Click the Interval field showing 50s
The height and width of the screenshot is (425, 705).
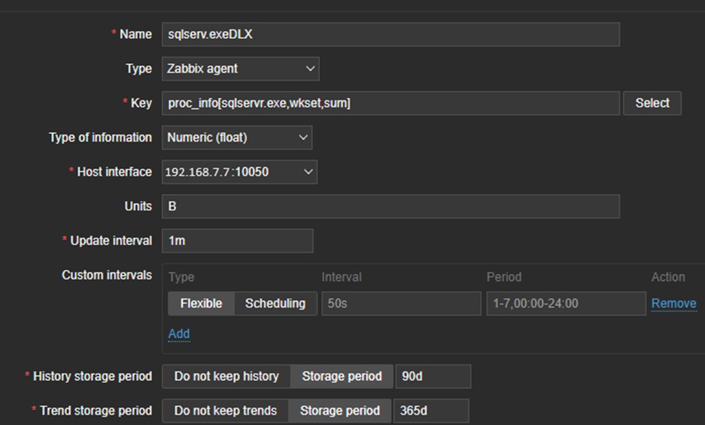tap(401, 303)
